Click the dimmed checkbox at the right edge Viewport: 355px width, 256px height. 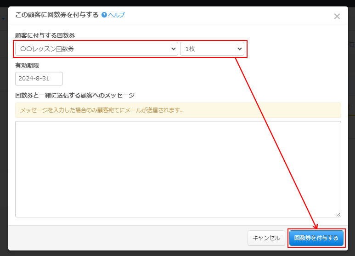click(x=352, y=45)
